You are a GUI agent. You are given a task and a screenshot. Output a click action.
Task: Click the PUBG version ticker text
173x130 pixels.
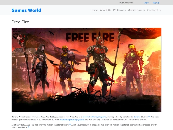pos(127,3)
